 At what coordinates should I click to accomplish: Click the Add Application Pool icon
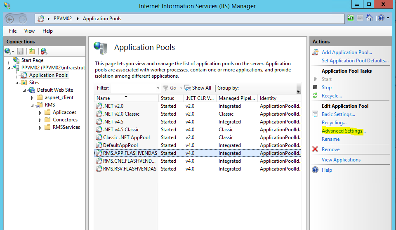tap(315, 52)
